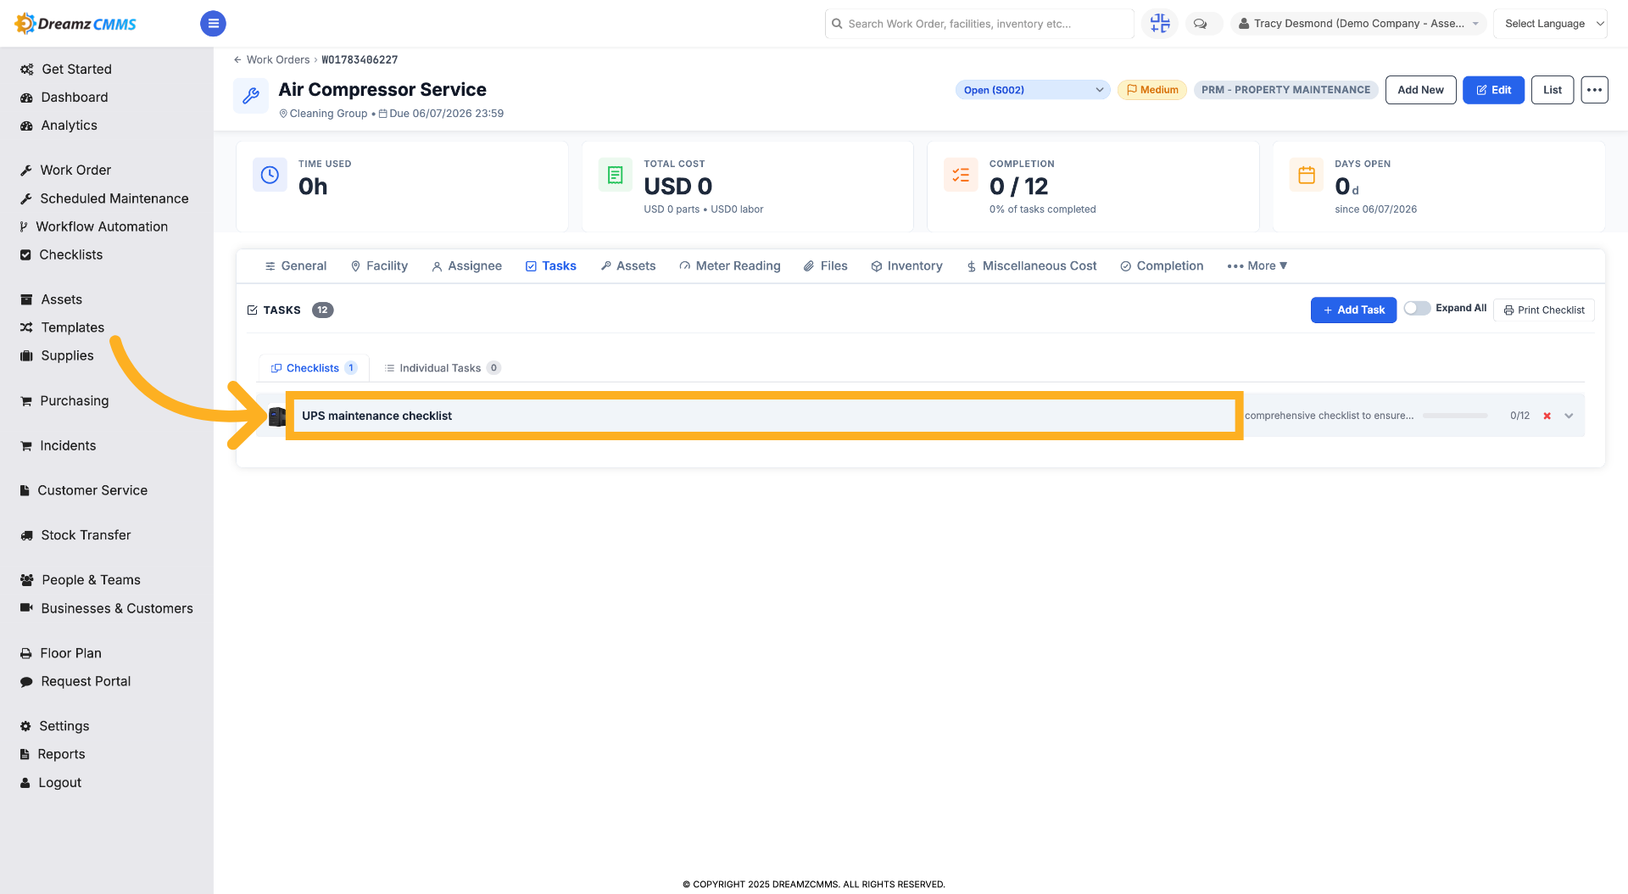This screenshot has width=1628, height=894.
Task: Click the work order search field
Action: point(979,24)
